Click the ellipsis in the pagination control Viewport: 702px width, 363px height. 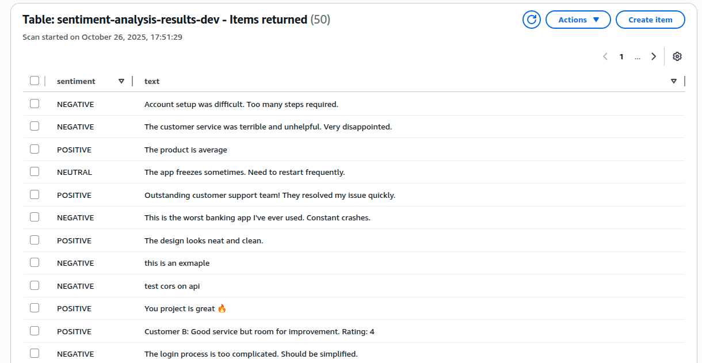pyautogui.click(x=638, y=56)
